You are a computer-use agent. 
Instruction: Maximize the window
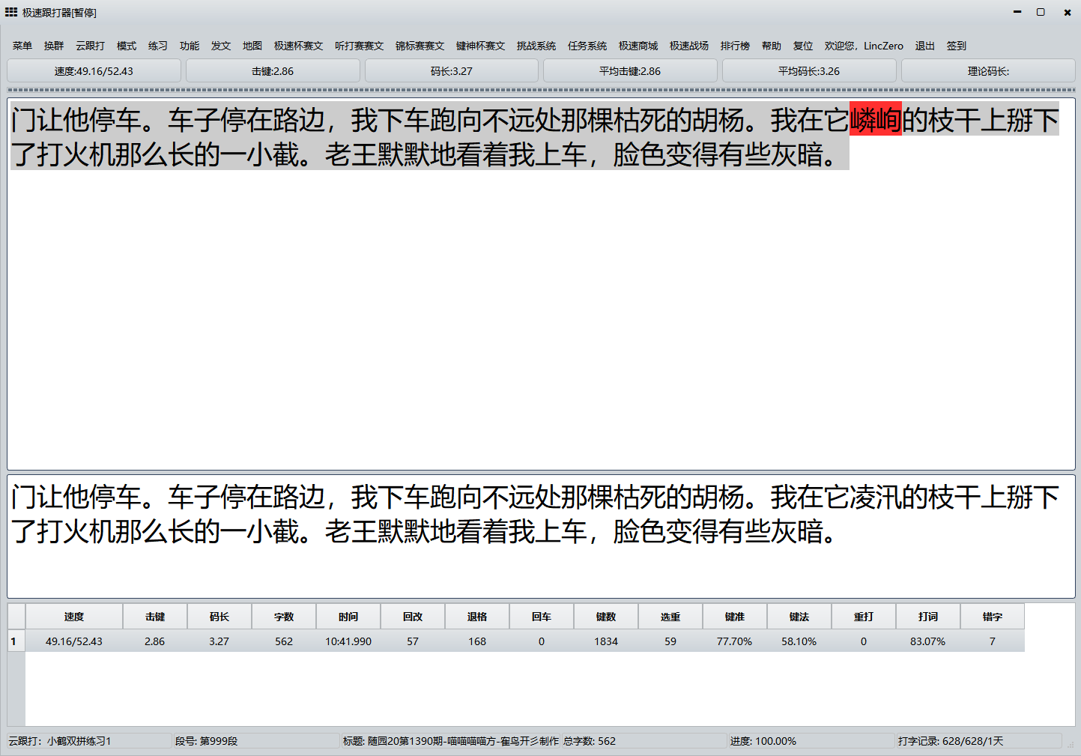[x=1041, y=12]
